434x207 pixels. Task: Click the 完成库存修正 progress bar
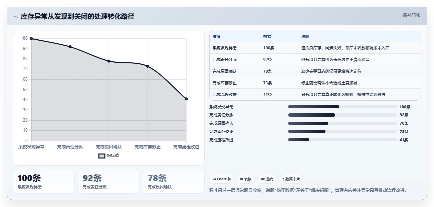pyautogui.click(x=343, y=132)
